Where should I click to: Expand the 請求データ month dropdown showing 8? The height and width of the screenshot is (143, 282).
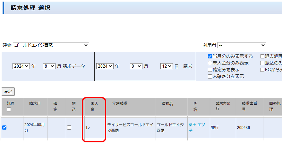(x=49, y=66)
